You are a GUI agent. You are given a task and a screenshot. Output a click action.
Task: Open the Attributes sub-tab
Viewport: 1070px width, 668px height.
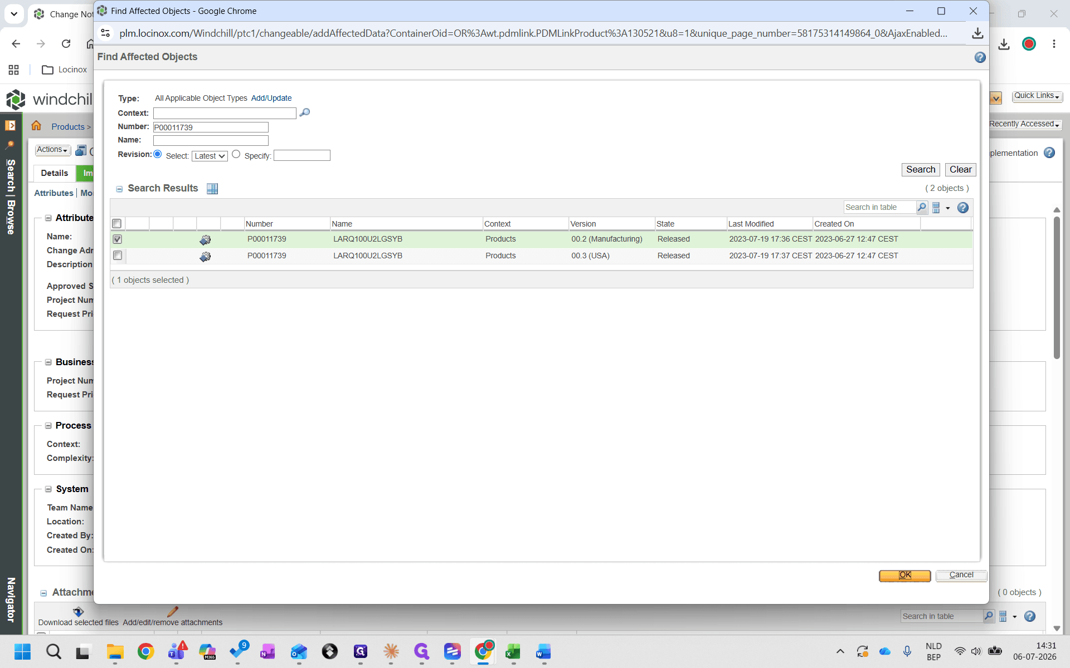[x=53, y=193]
